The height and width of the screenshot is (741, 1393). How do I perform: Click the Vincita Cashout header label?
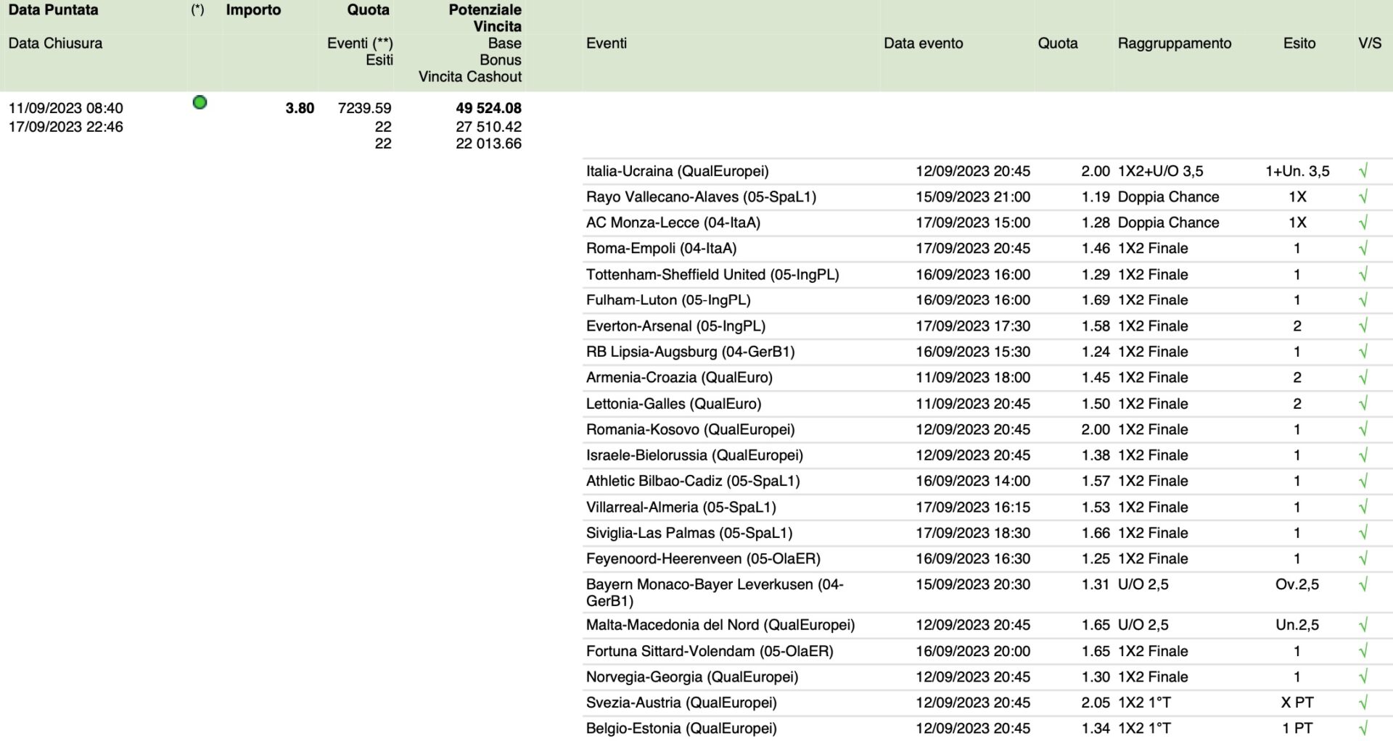(470, 77)
